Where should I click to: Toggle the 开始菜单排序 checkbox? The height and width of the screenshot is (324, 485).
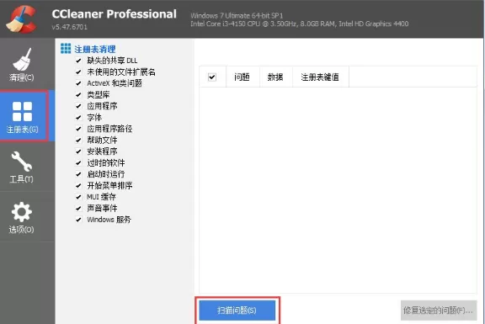click(78, 185)
